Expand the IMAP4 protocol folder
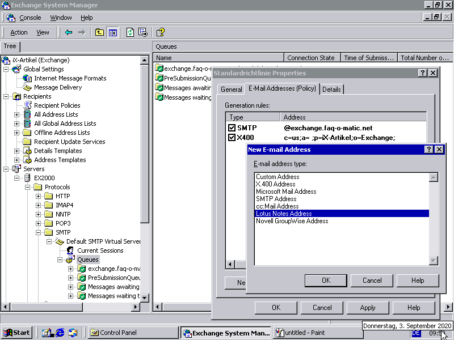454x340 pixels. pyautogui.click(x=38, y=205)
